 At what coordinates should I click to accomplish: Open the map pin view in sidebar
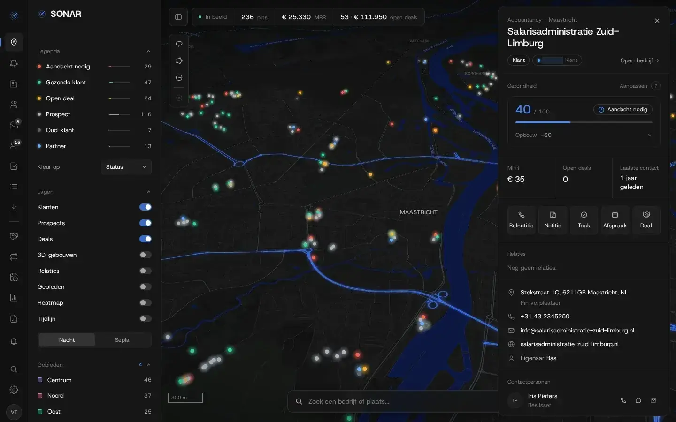14,42
